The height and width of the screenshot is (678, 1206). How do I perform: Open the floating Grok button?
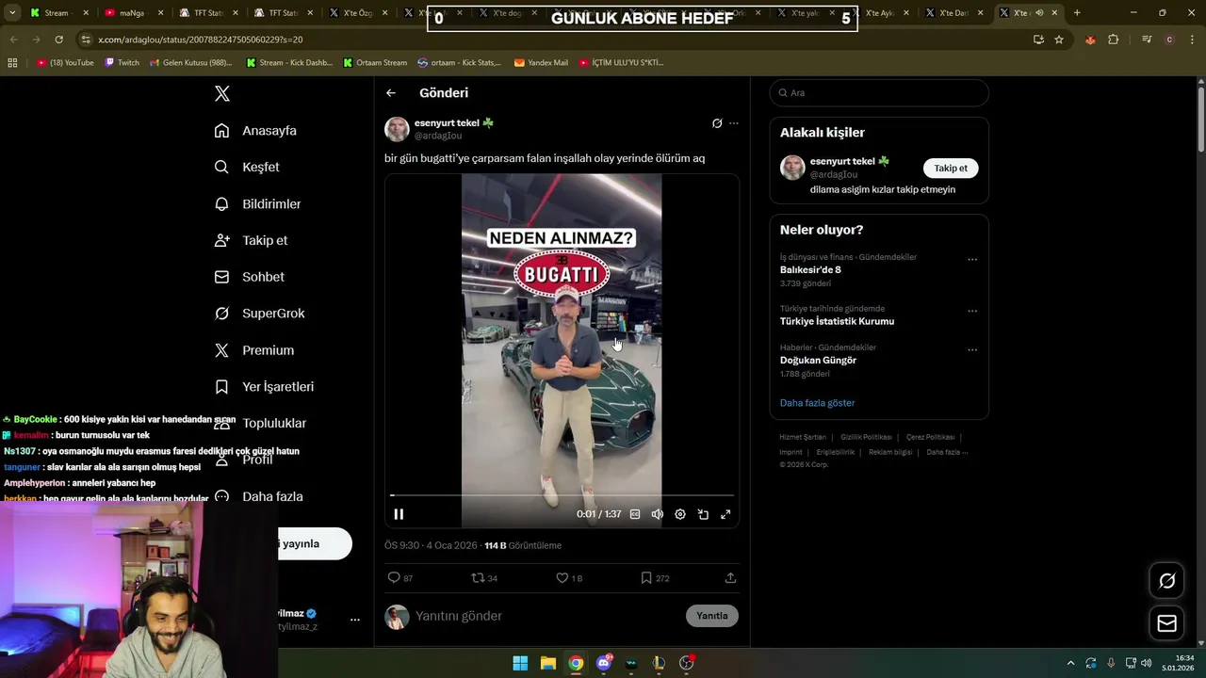pyautogui.click(x=1166, y=581)
